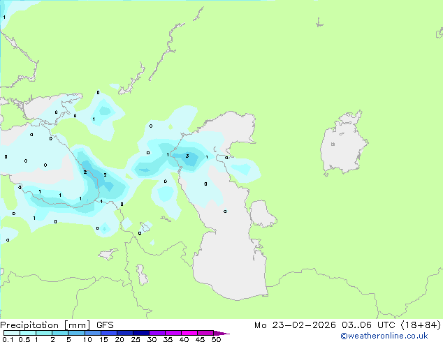Click the 0.1–0.5 mm palest legend swatch

pyautogui.click(x=12, y=333)
